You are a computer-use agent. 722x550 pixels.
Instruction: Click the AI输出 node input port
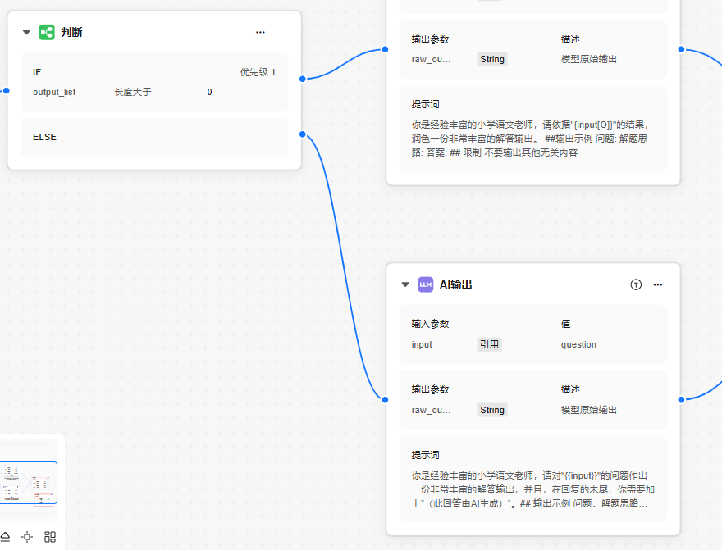(385, 399)
